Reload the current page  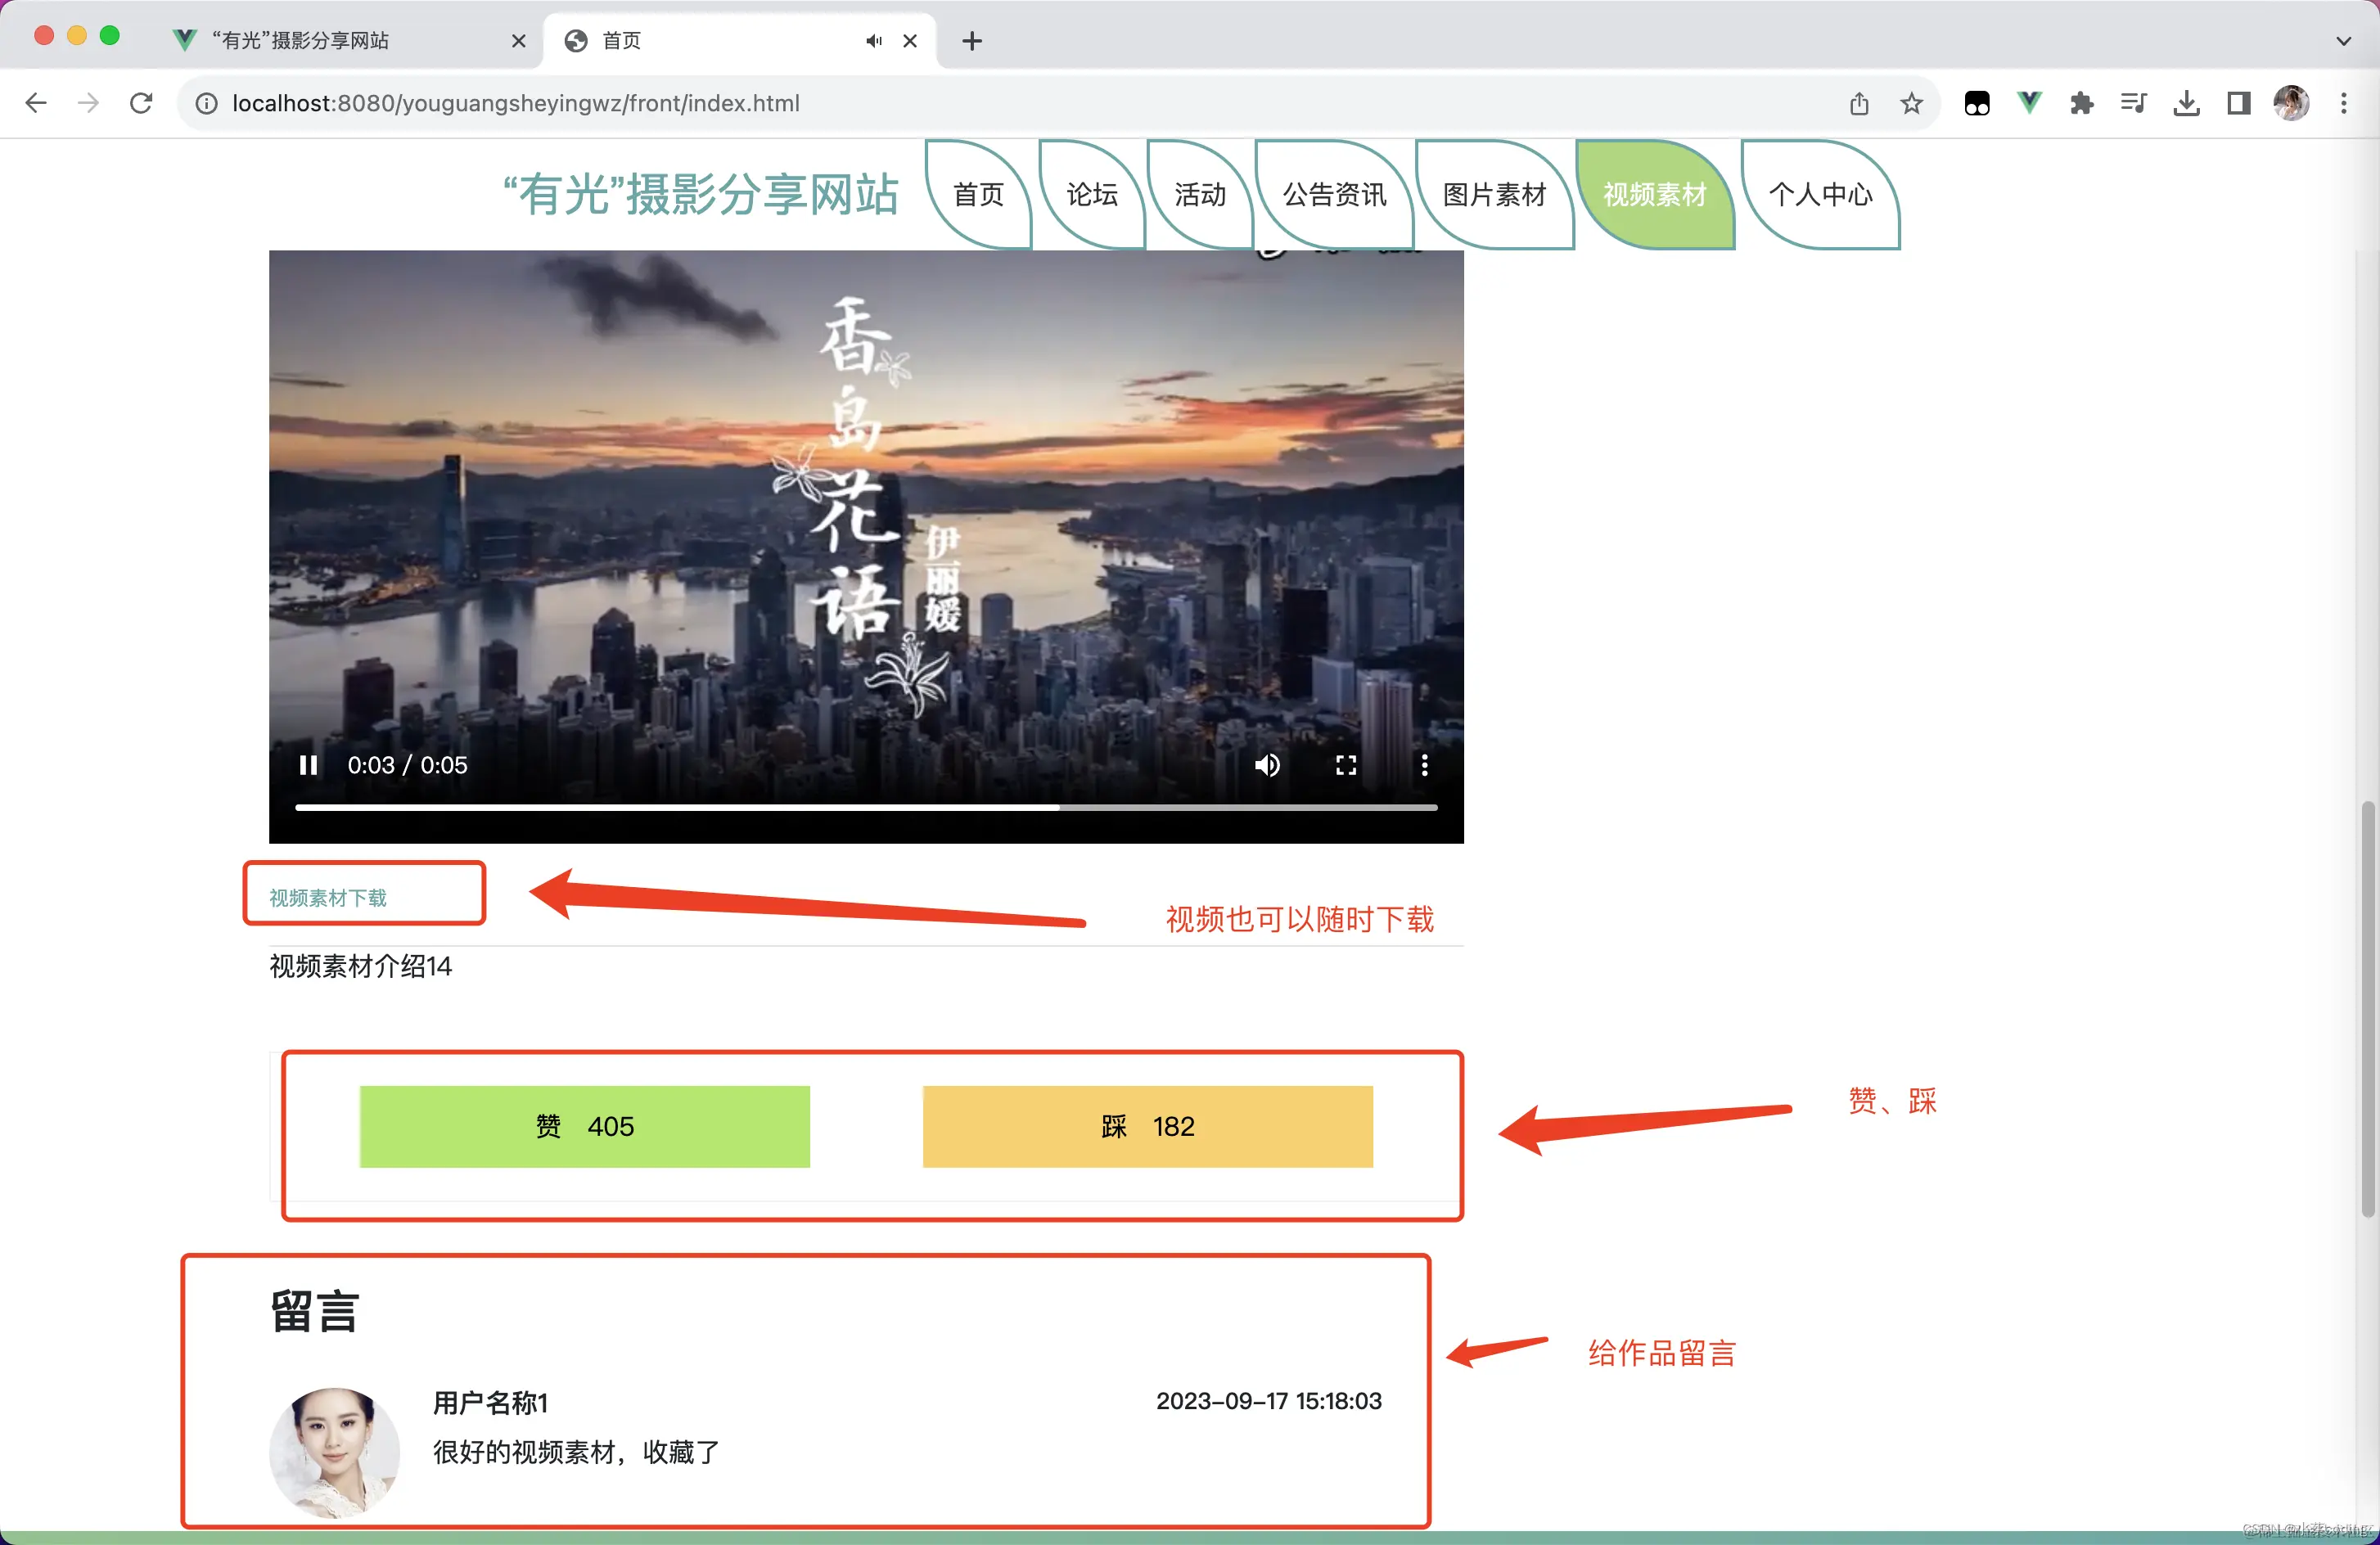[140, 103]
